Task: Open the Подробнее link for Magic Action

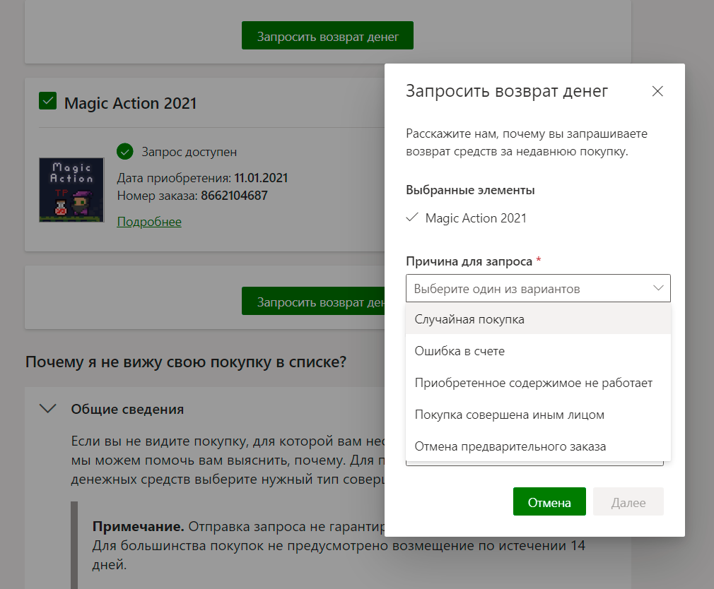Action: tap(149, 222)
